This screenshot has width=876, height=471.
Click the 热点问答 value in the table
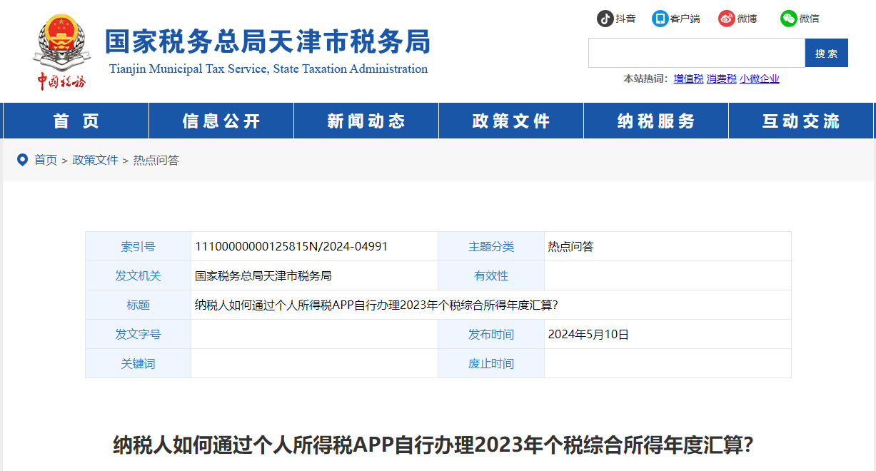tap(570, 246)
